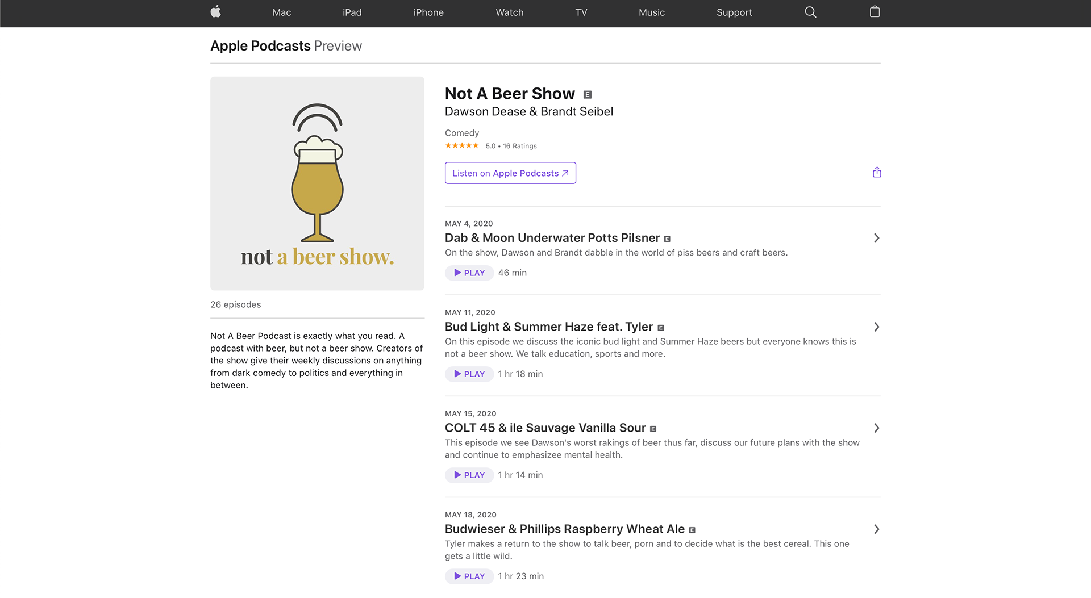Click the Comedy genre label
1091x598 pixels.
[462, 133]
